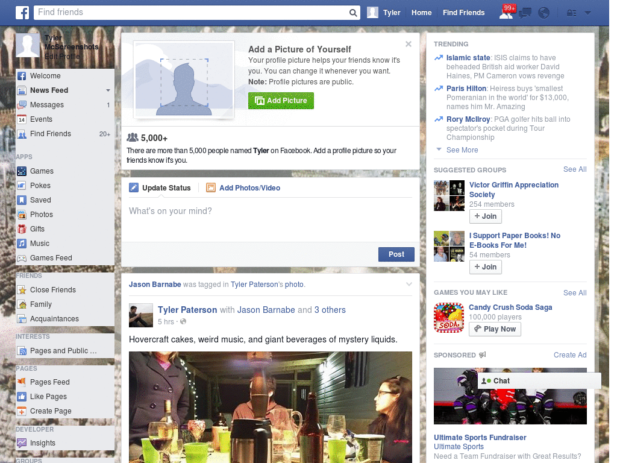Click Play Now for Candy Crush Soda Saga
The height and width of the screenshot is (463, 617).
tap(495, 329)
